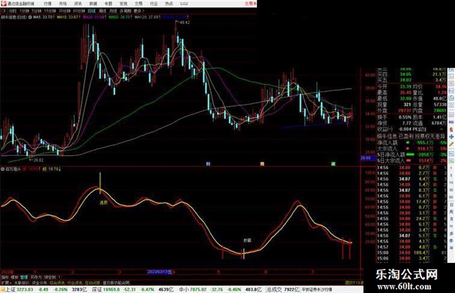Click the MA120 value label
Image resolution: width=455 pixels, height=293 pixels.
click(147, 17)
